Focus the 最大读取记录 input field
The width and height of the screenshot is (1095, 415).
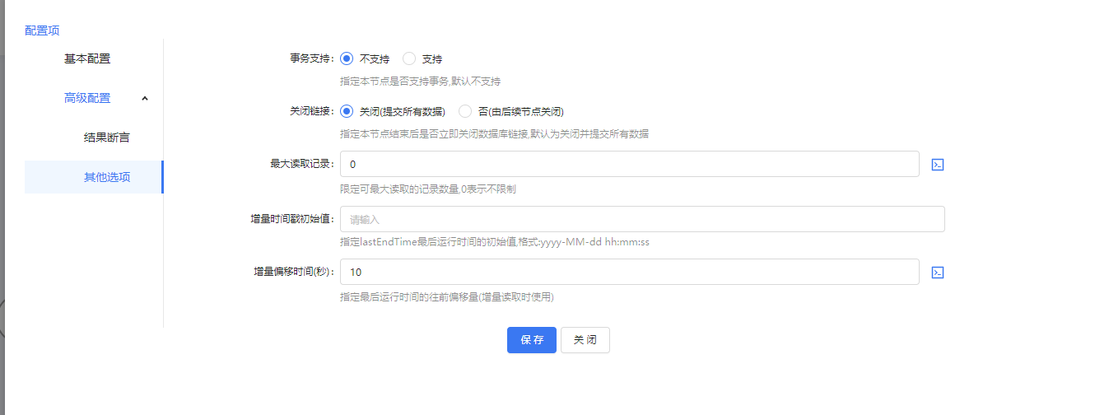pyautogui.click(x=629, y=164)
